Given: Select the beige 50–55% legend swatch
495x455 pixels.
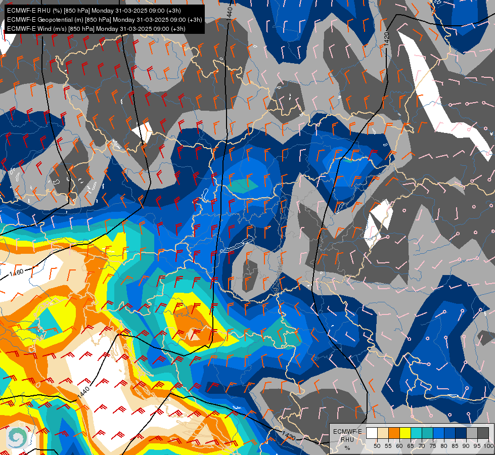Looking at the screenshot, I should pyautogui.click(x=383, y=433).
